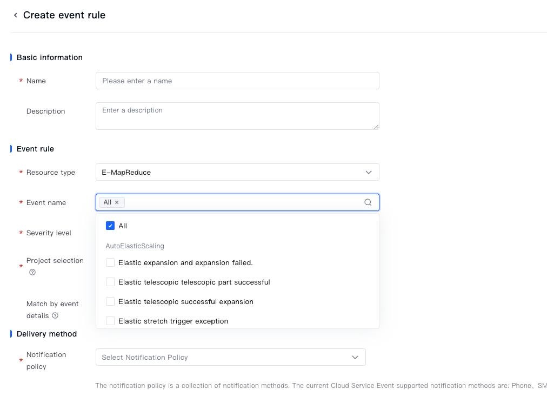This screenshot has height=409, width=547.
Task: Focus the Name input field
Action: tap(237, 81)
